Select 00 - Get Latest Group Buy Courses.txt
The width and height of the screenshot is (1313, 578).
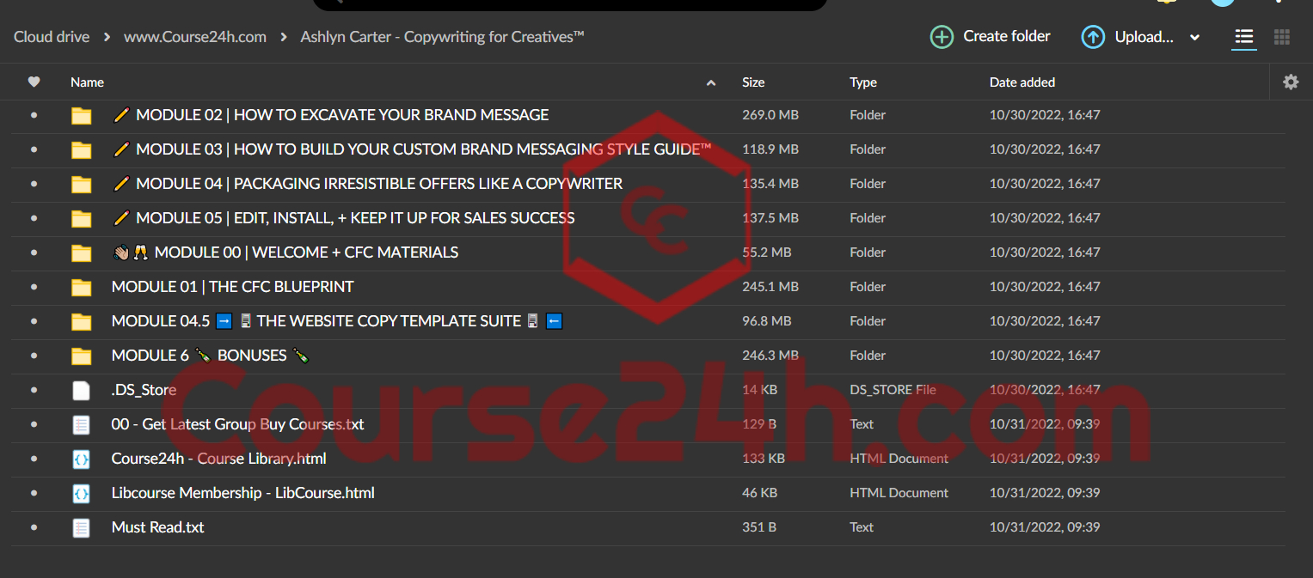[x=238, y=424]
